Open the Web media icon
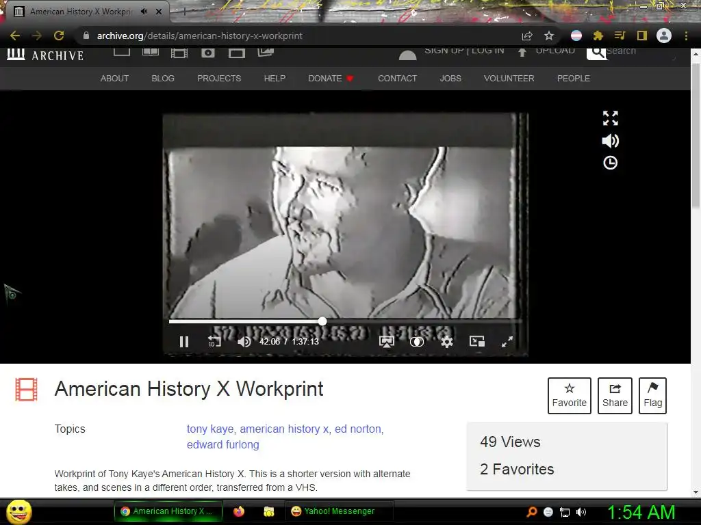701x525 pixels. [122, 52]
